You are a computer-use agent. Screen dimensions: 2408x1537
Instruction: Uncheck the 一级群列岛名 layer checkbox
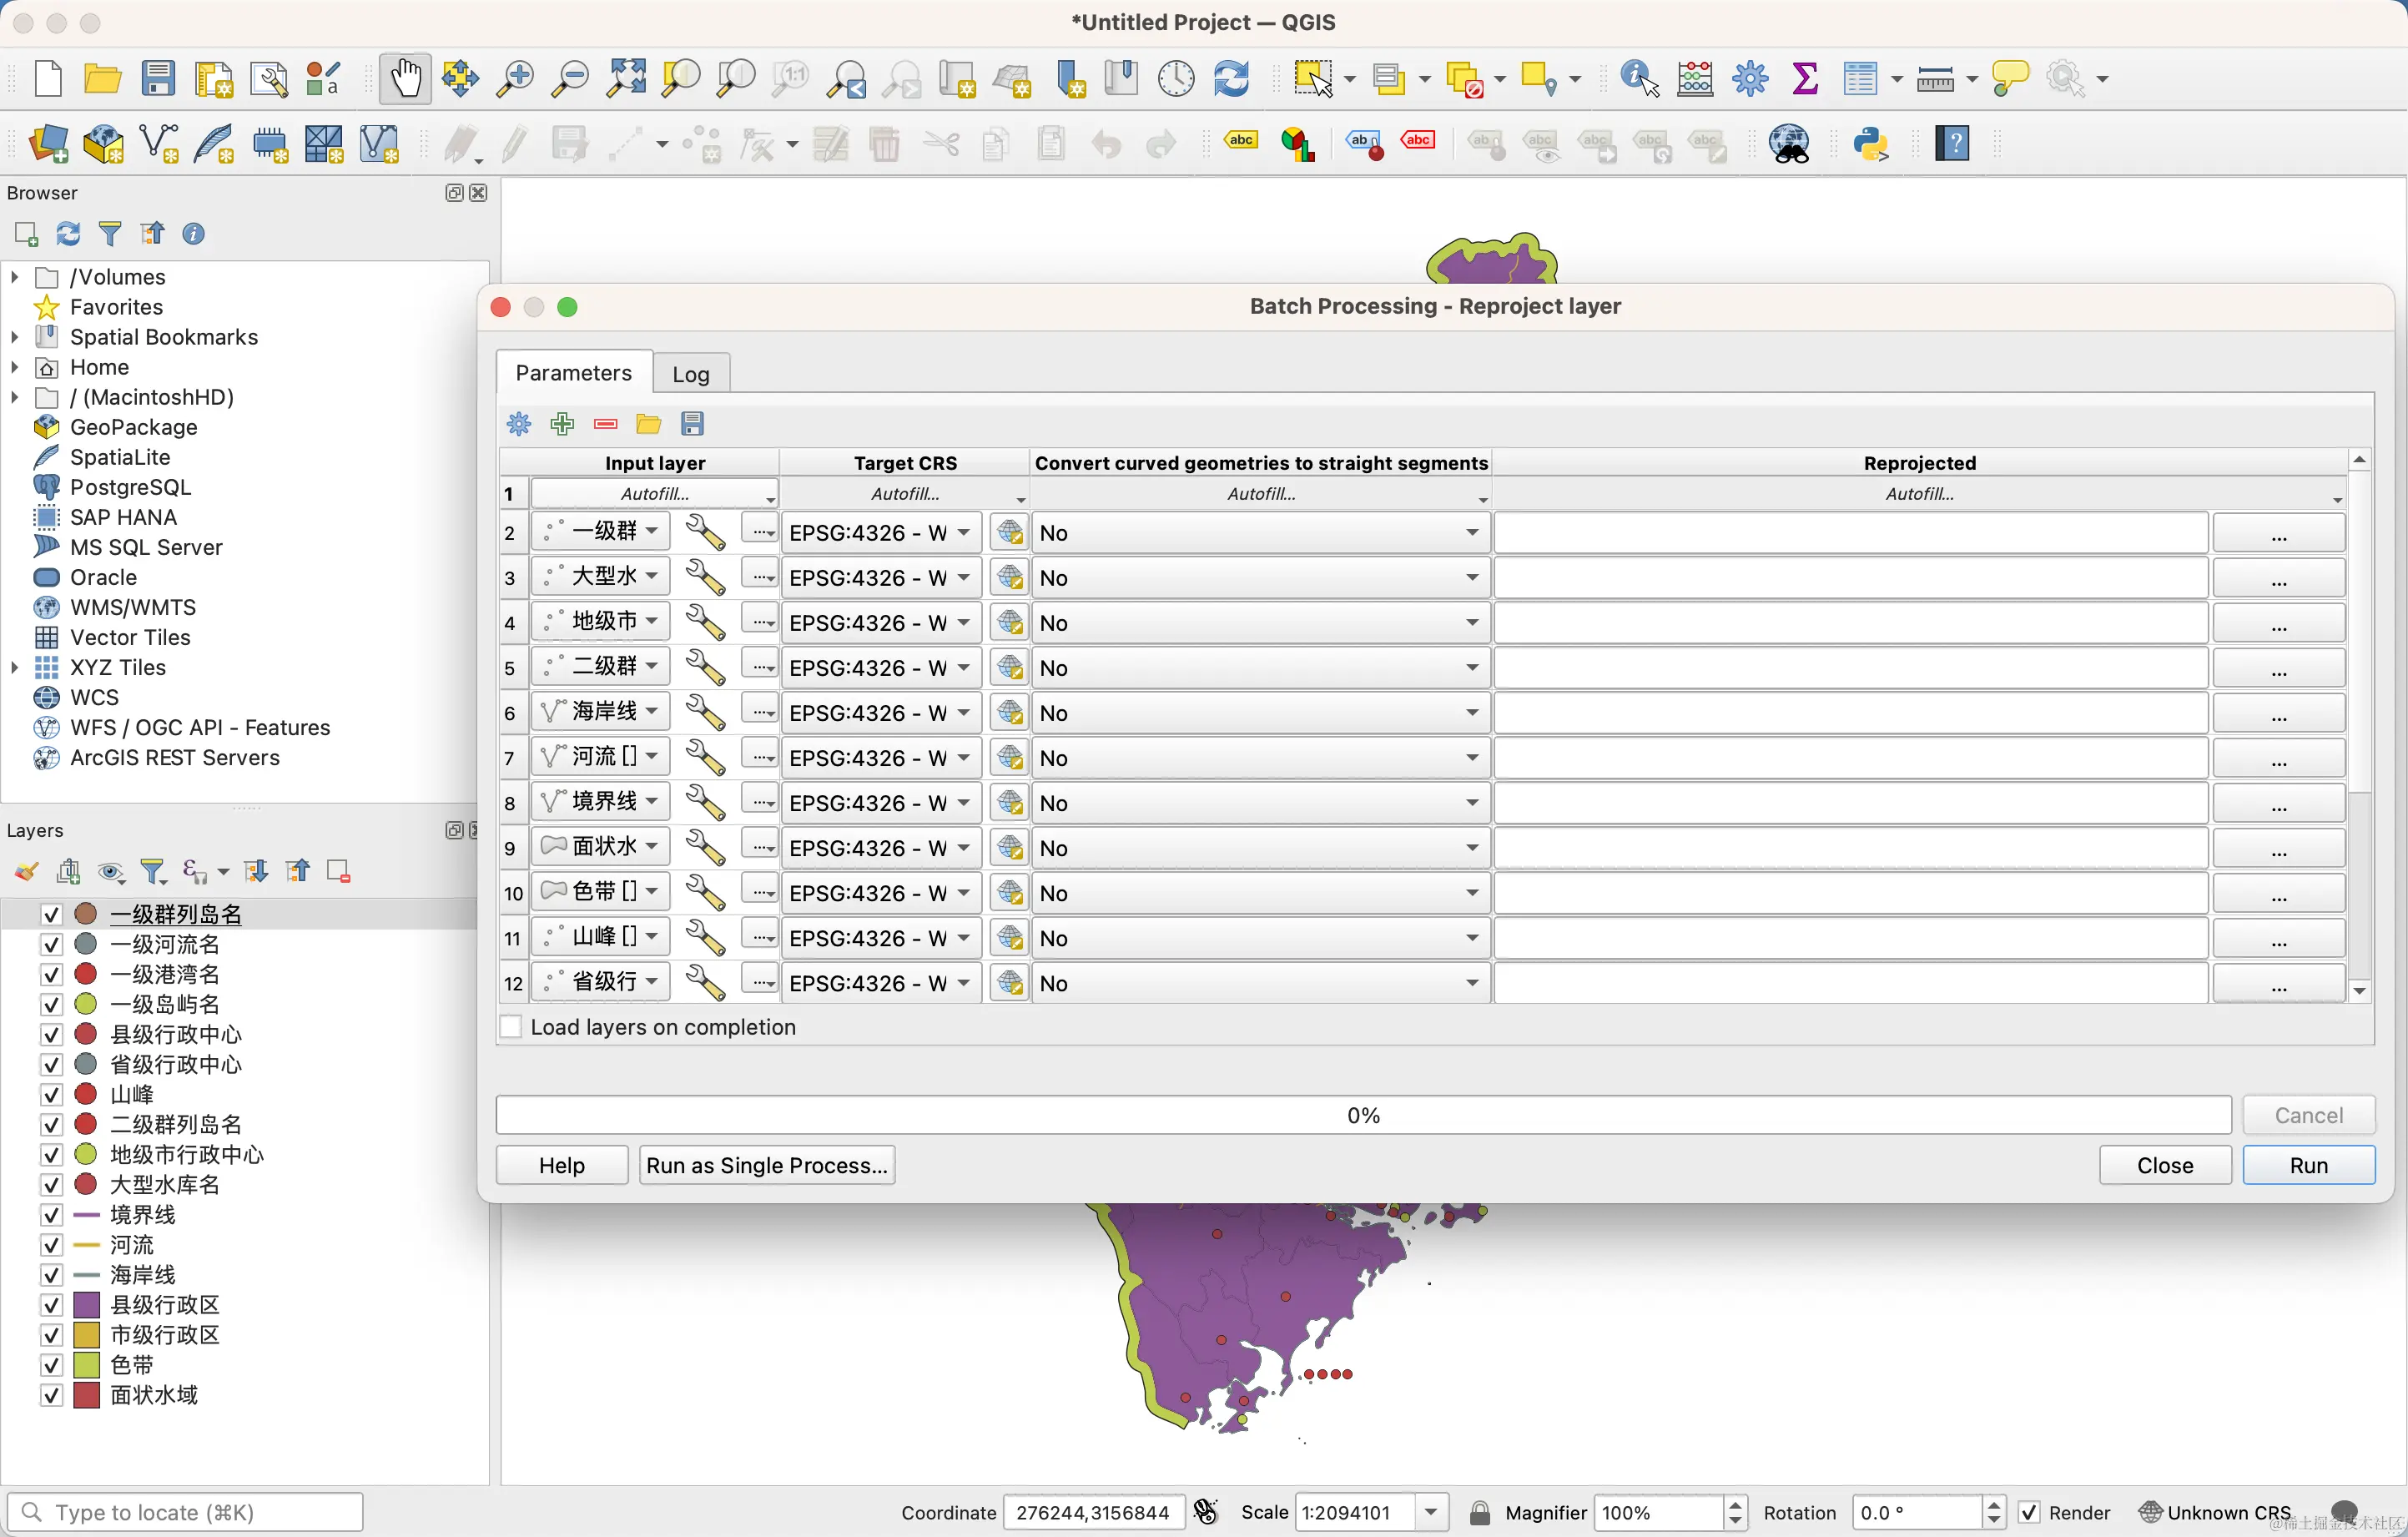(51, 914)
